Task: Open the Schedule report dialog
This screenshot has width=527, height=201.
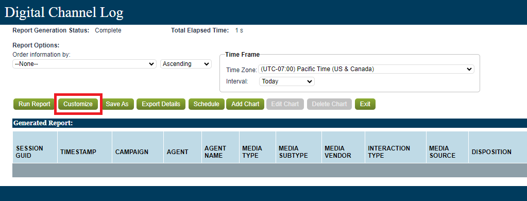Action: (x=207, y=104)
